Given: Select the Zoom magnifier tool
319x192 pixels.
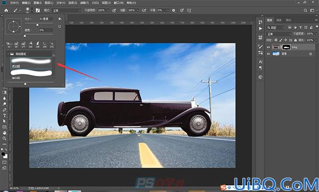Looking at the screenshot, I should (4, 138).
